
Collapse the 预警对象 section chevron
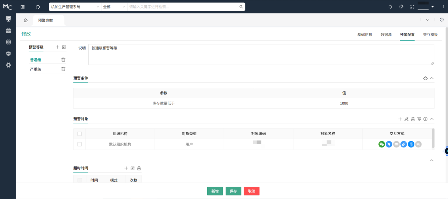point(431,119)
